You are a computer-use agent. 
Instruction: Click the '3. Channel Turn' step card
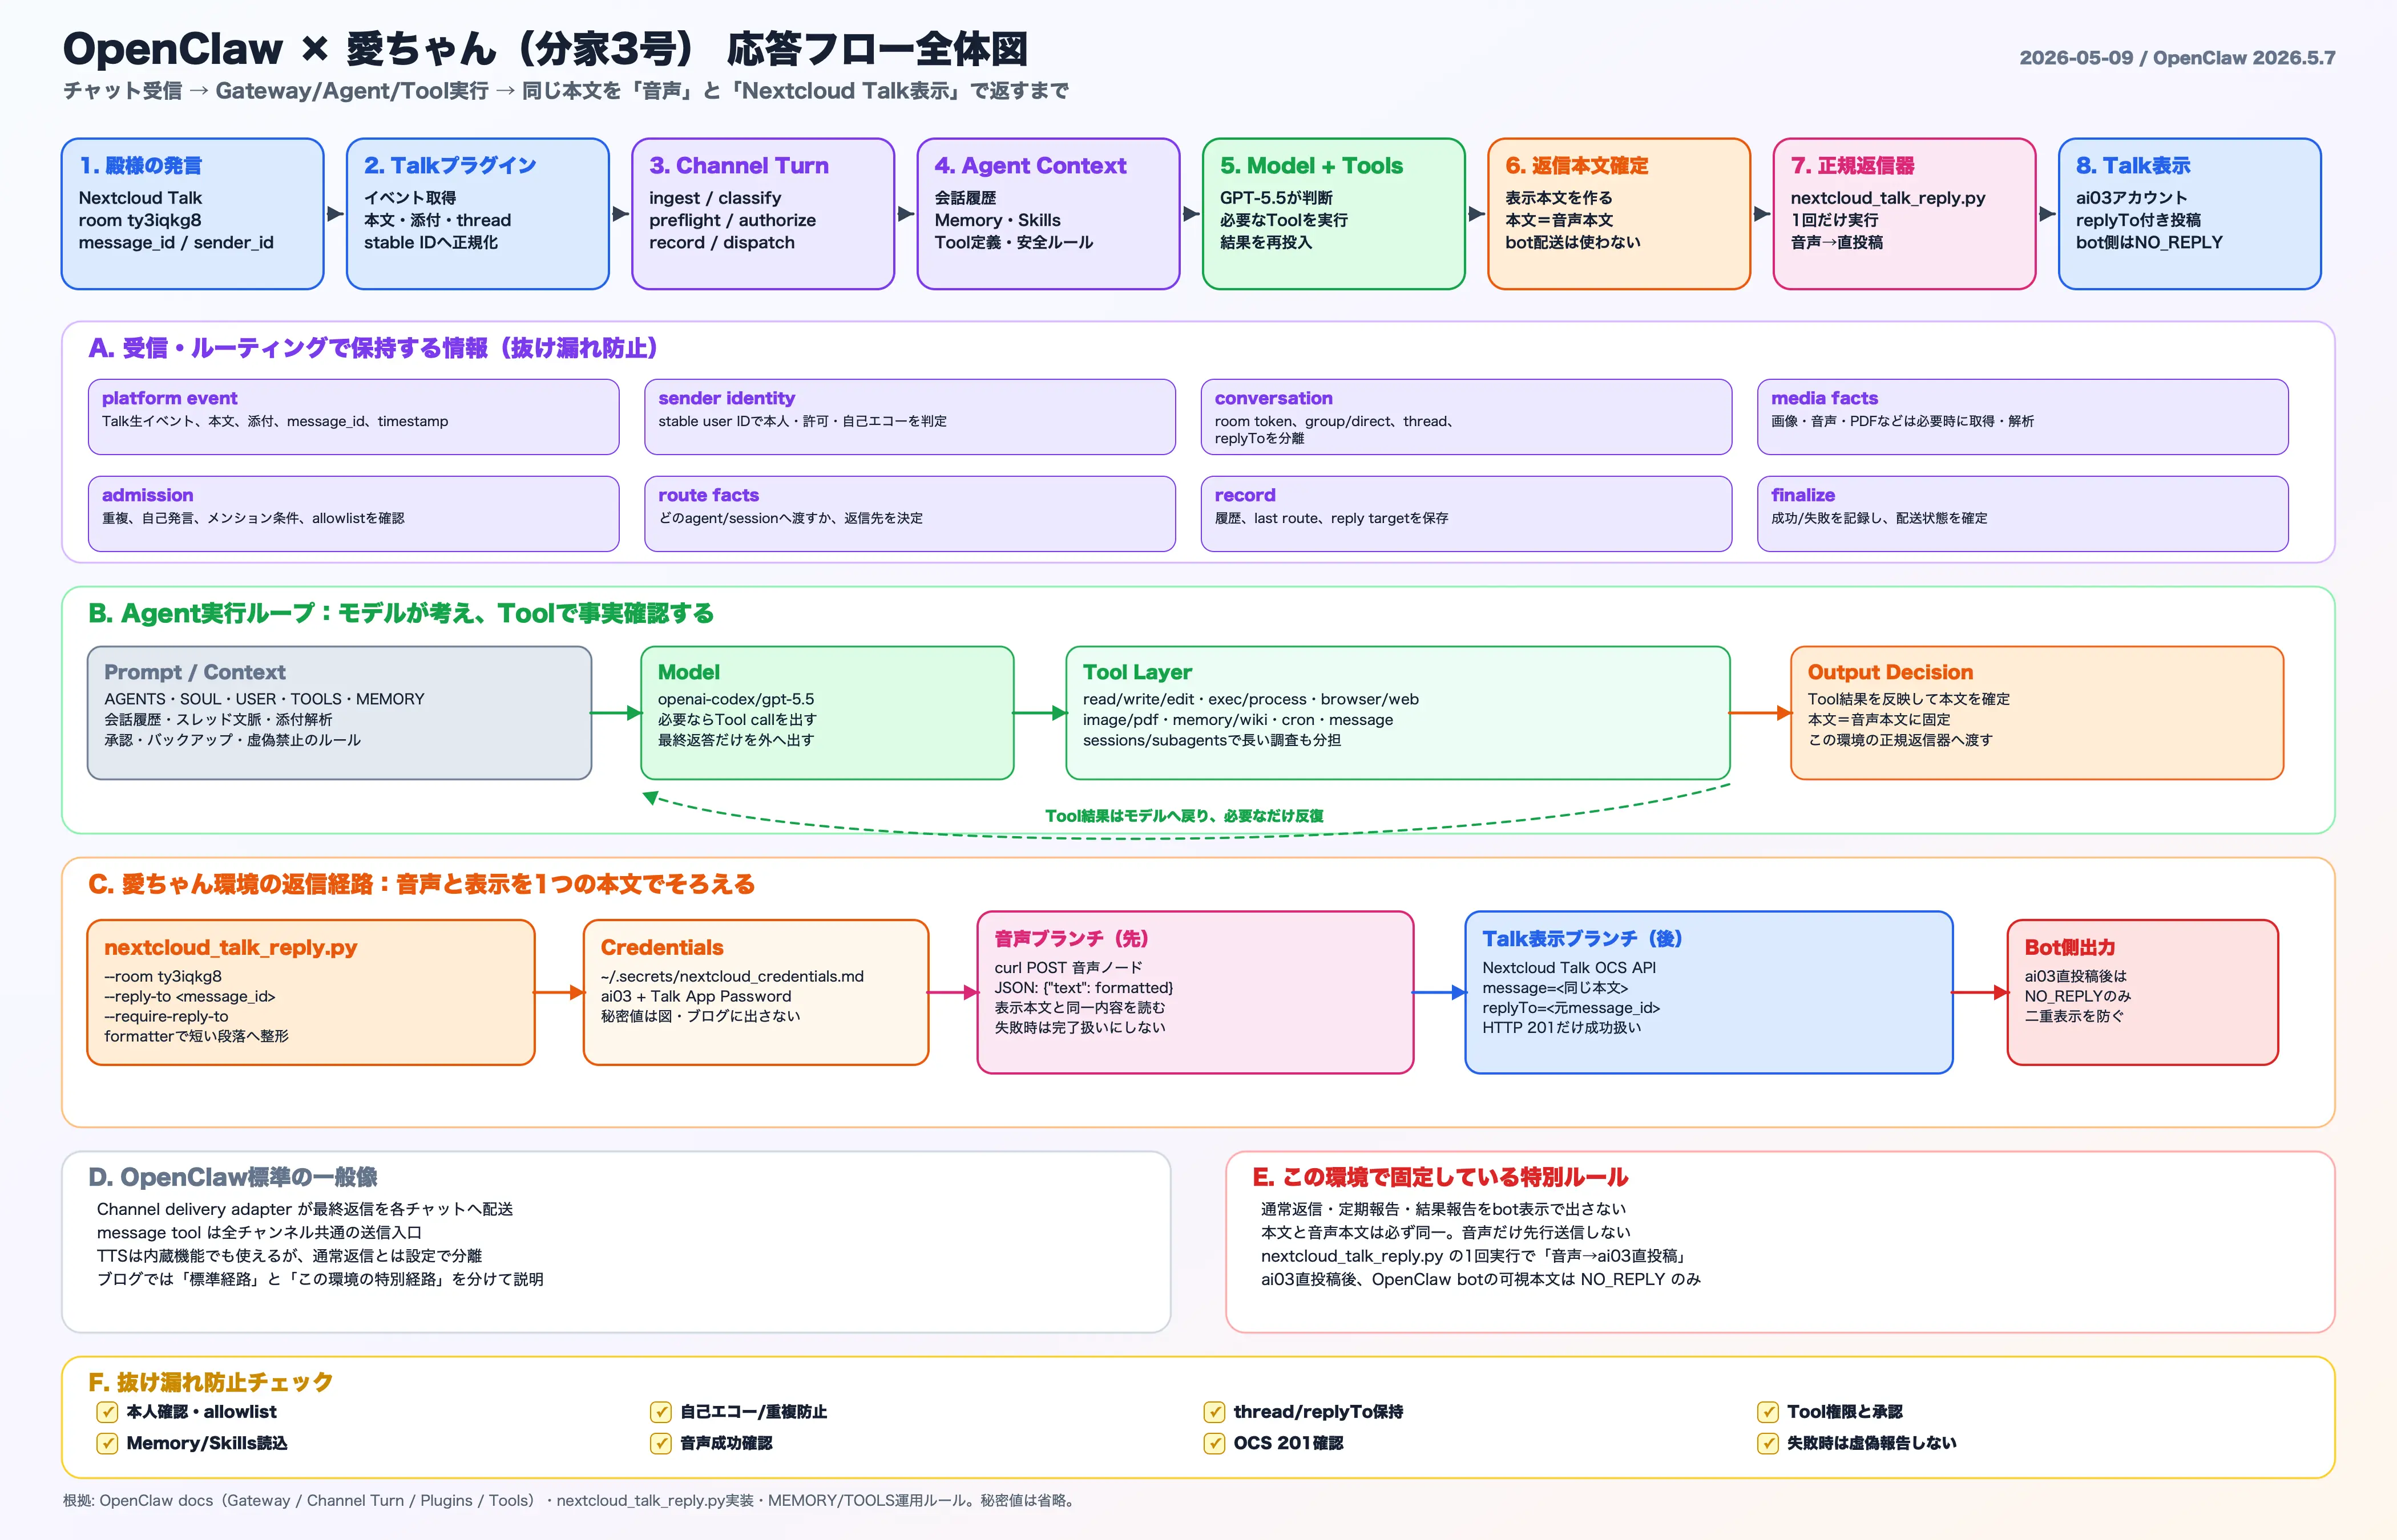[762, 214]
